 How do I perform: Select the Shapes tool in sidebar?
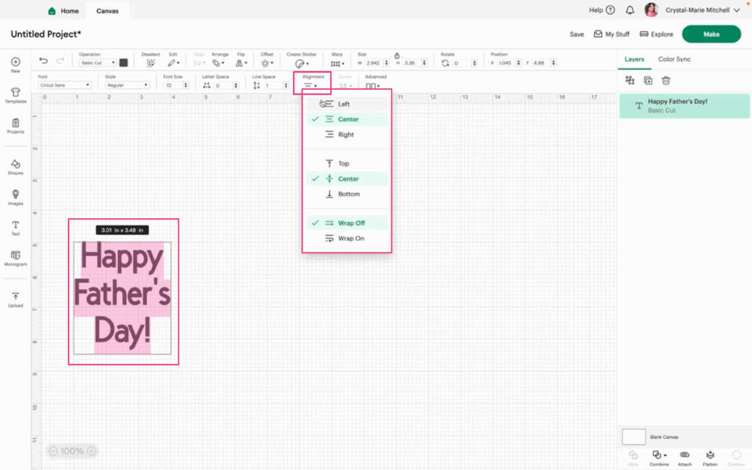coord(15,166)
